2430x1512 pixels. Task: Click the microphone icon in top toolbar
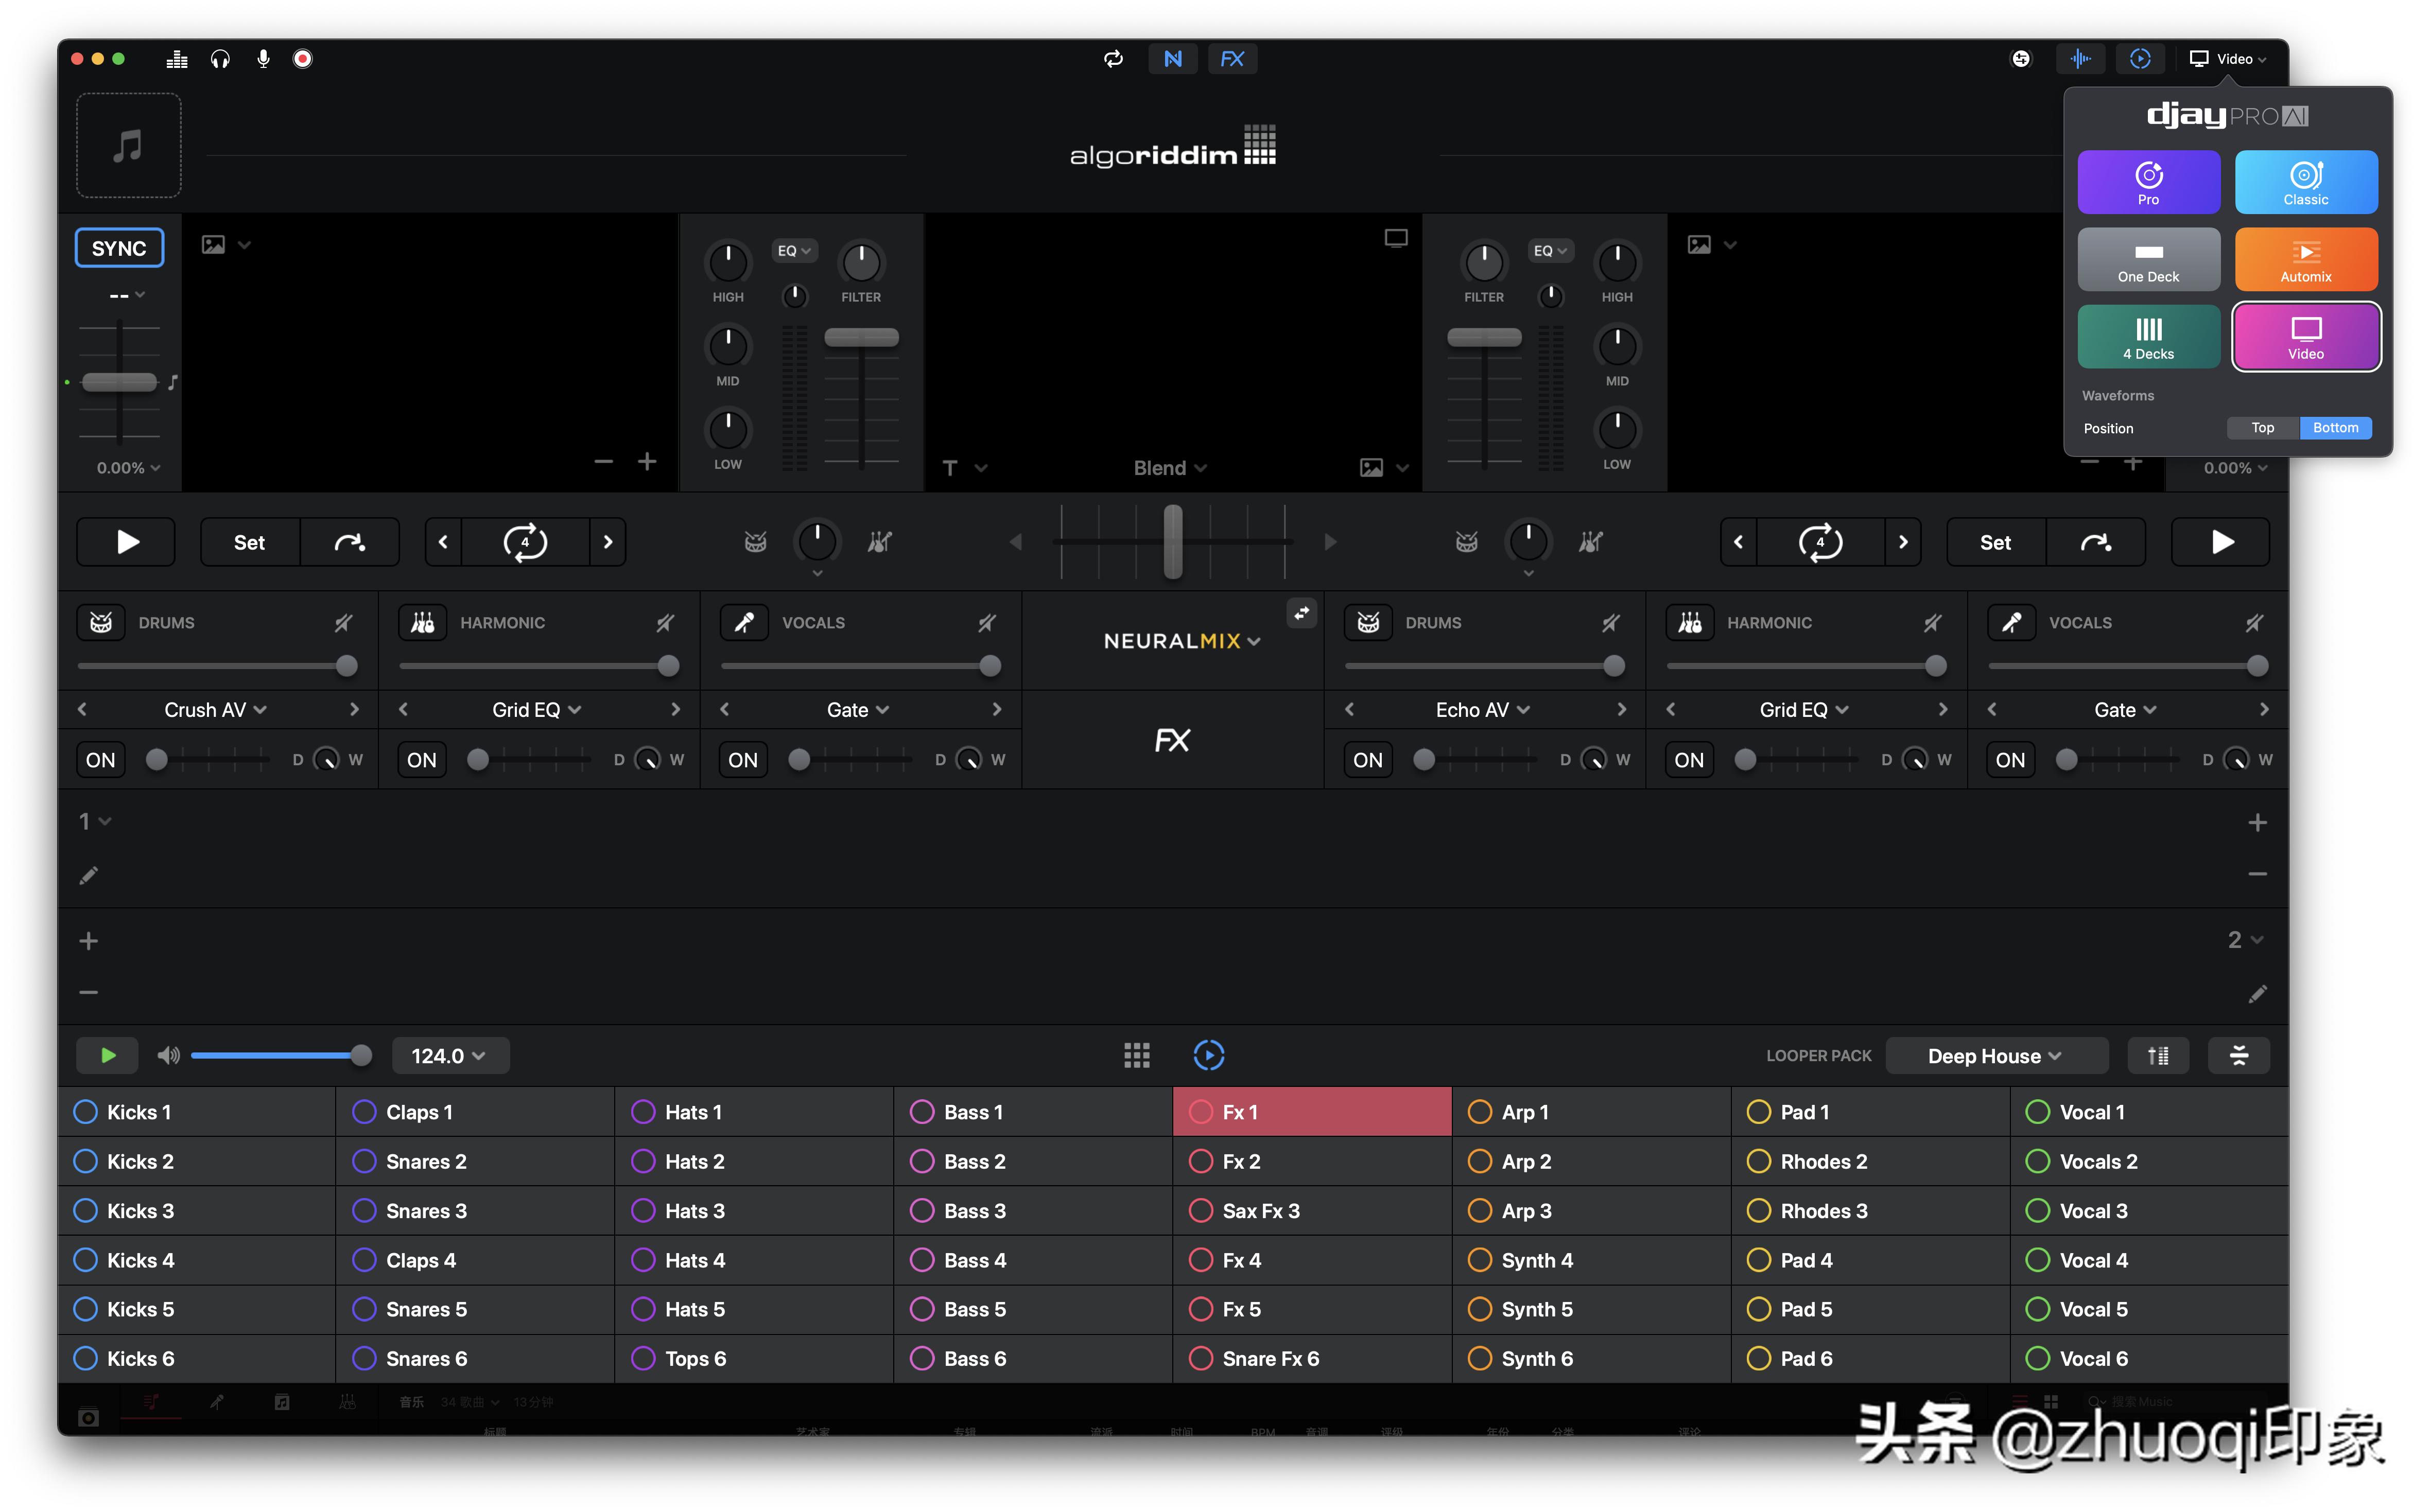coord(263,59)
